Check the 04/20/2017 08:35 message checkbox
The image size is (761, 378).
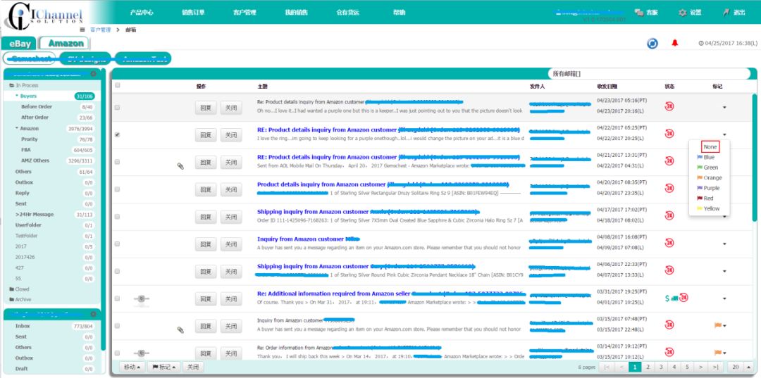(x=117, y=189)
